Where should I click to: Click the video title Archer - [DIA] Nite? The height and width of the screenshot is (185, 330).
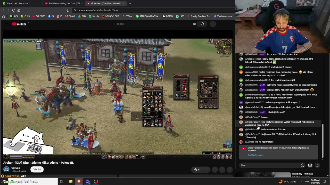pyautogui.click(x=38, y=163)
